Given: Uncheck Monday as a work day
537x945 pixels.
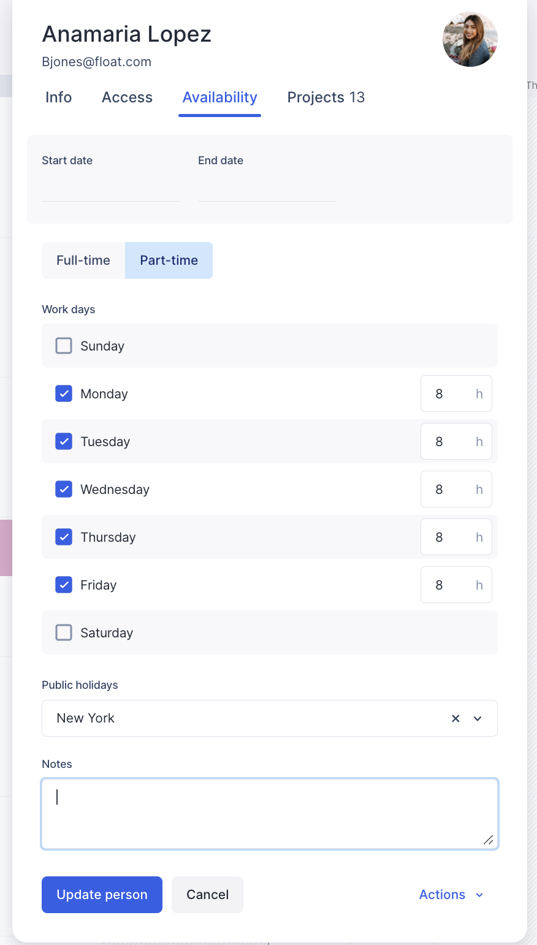Looking at the screenshot, I should pyautogui.click(x=64, y=393).
